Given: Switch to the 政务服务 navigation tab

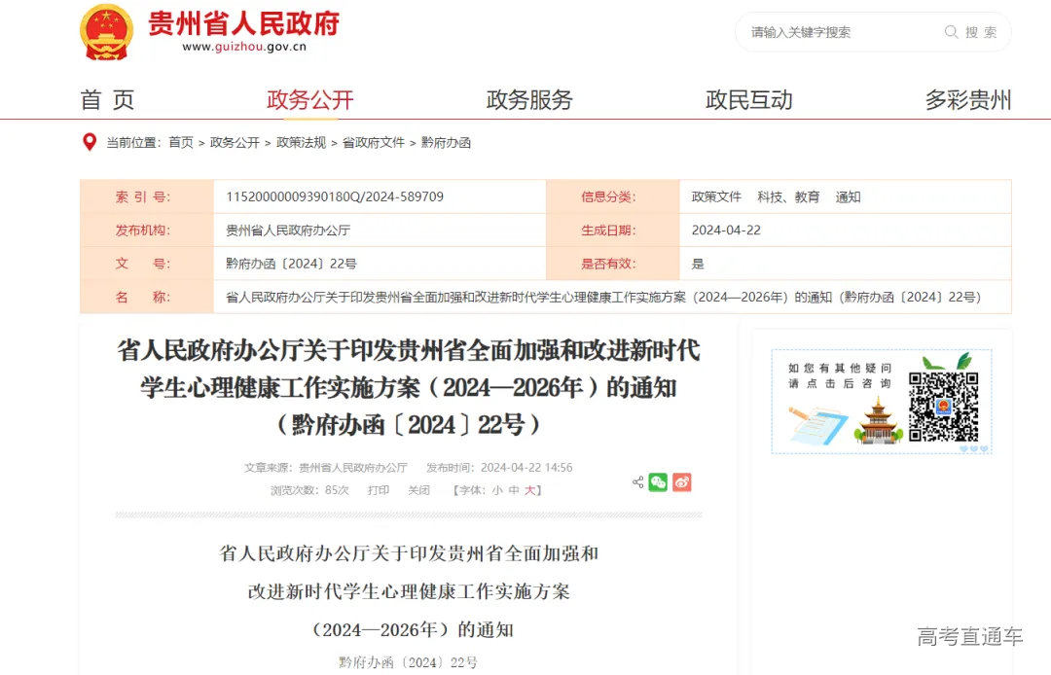Looking at the screenshot, I should [528, 98].
